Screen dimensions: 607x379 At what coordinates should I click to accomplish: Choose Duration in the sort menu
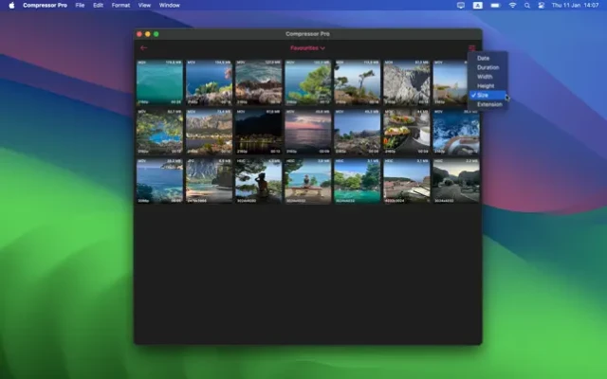click(487, 67)
